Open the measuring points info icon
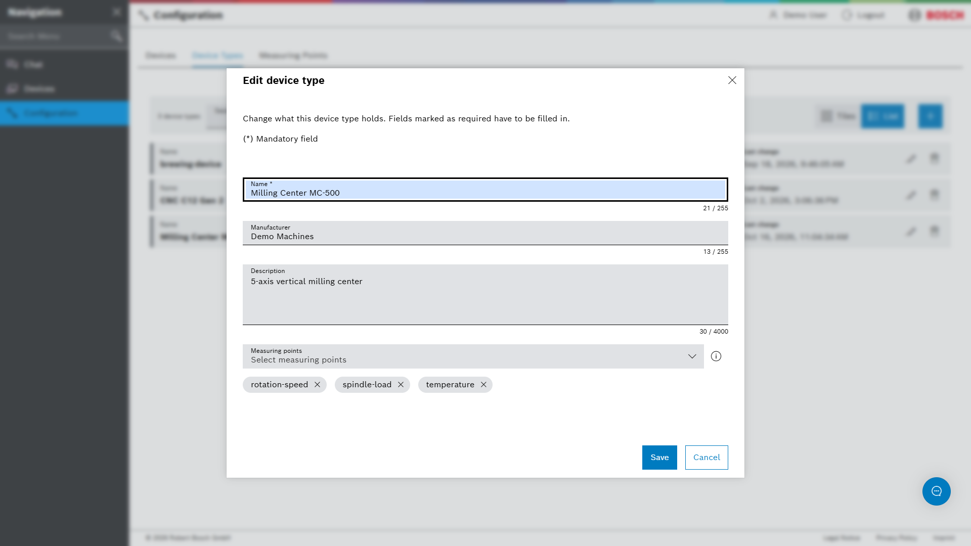This screenshot has height=546, width=971. [x=716, y=356]
